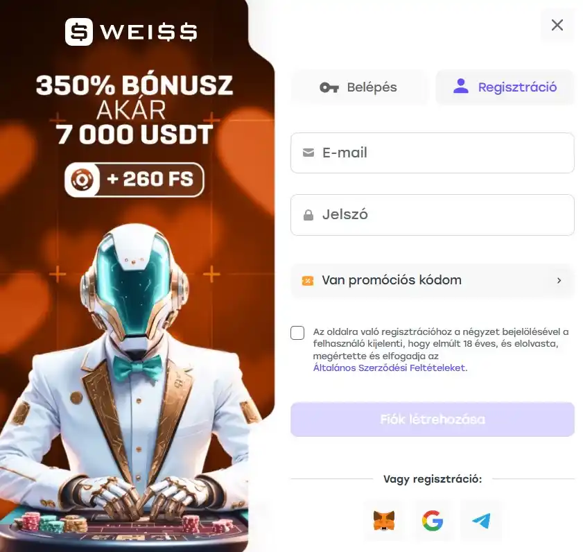Click the WEISS logo icon
This screenshot has width=583, height=552.
pos(79,32)
